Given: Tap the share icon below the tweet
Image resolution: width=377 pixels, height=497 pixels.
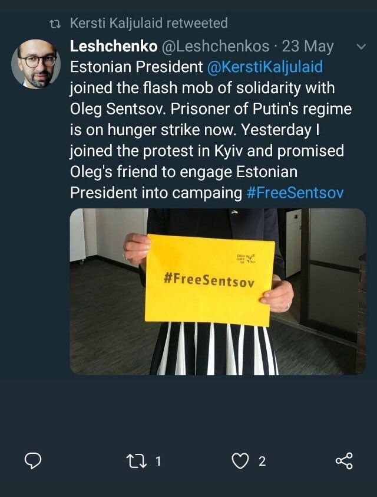Looking at the screenshot, I should (344, 461).
